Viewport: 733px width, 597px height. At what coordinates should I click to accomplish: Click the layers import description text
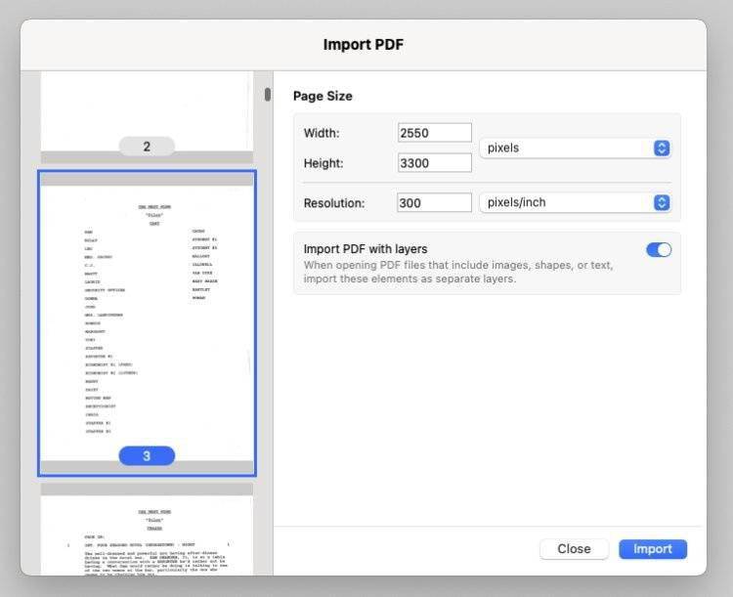click(x=458, y=272)
